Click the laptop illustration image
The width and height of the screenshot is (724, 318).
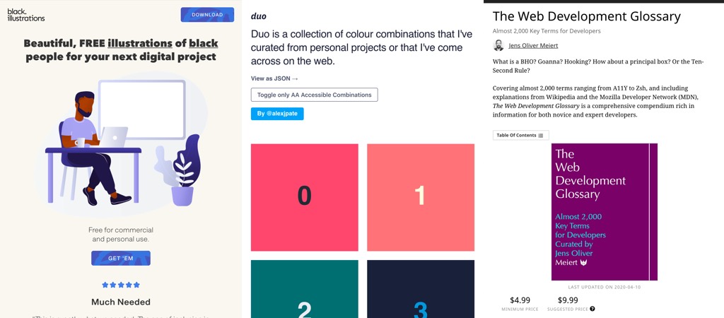115,134
